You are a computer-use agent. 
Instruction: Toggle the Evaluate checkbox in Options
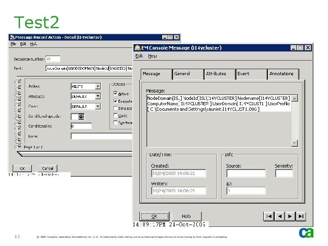(115, 101)
